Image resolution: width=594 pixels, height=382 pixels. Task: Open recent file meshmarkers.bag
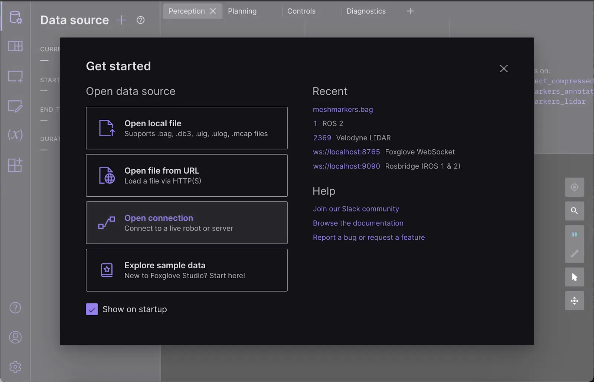pyautogui.click(x=343, y=109)
